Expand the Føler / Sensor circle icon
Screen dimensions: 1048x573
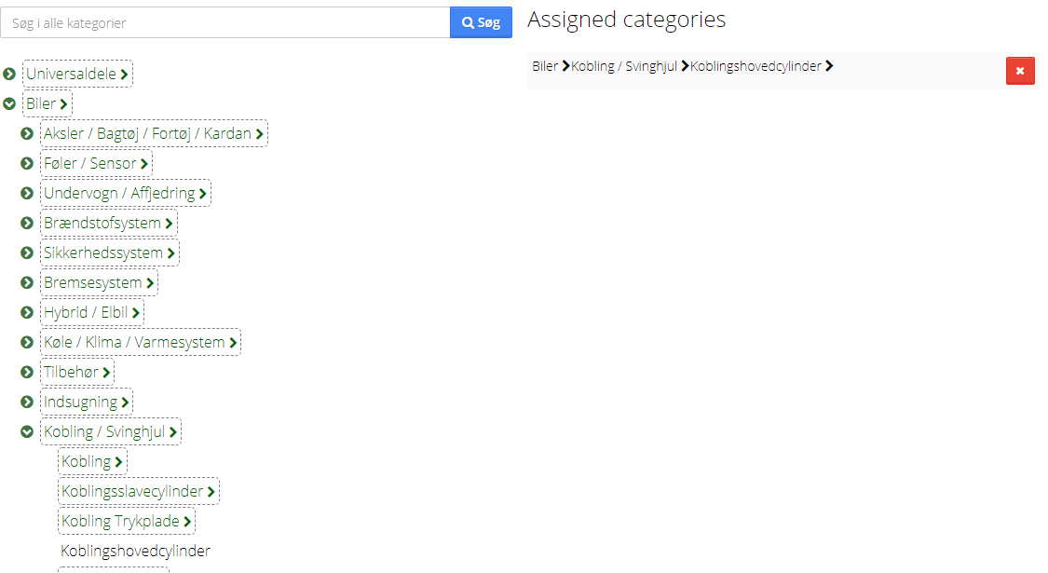click(x=27, y=163)
